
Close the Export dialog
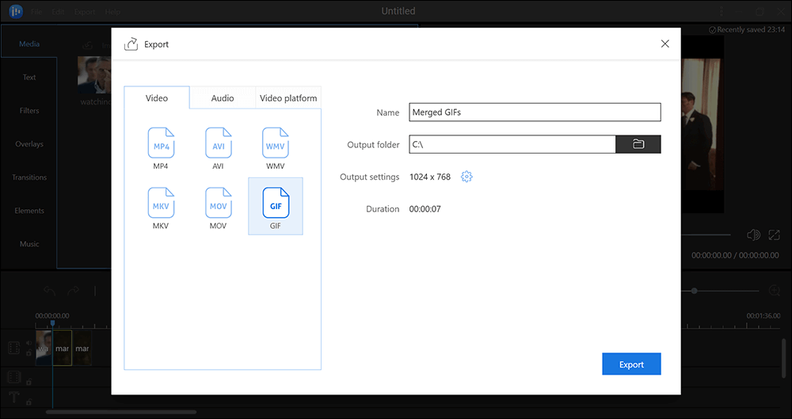[x=664, y=44]
